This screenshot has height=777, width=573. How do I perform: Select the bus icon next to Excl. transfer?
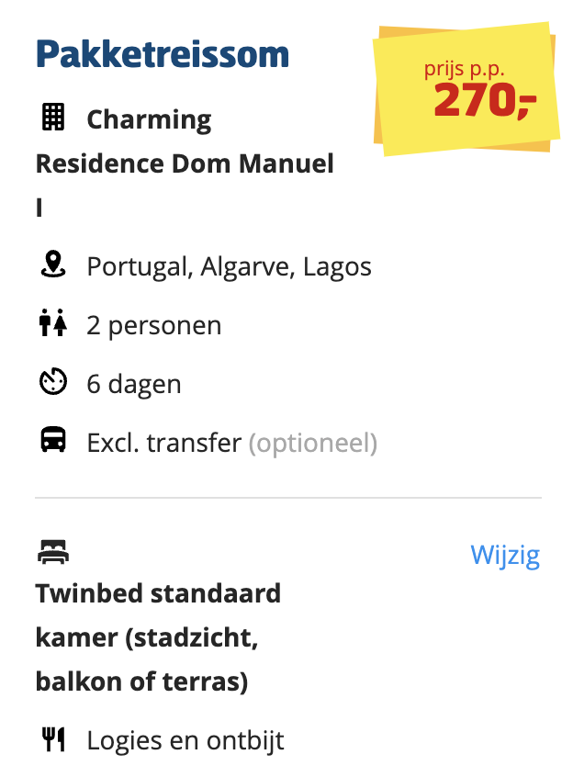53,442
